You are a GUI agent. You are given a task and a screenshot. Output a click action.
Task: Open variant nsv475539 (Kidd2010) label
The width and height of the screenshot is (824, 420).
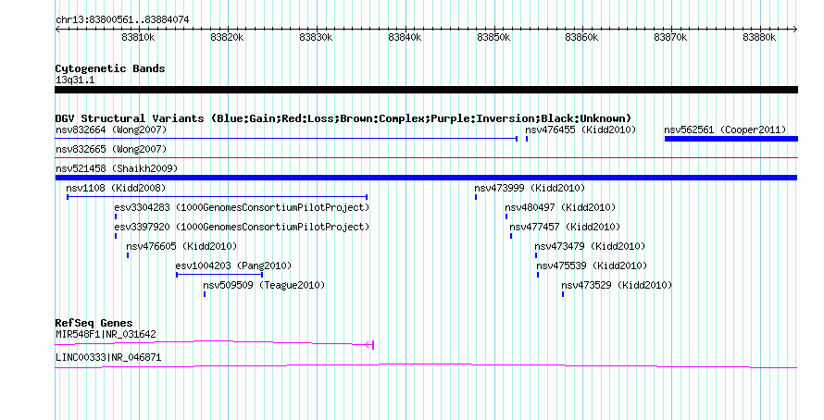click(x=592, y=266)
